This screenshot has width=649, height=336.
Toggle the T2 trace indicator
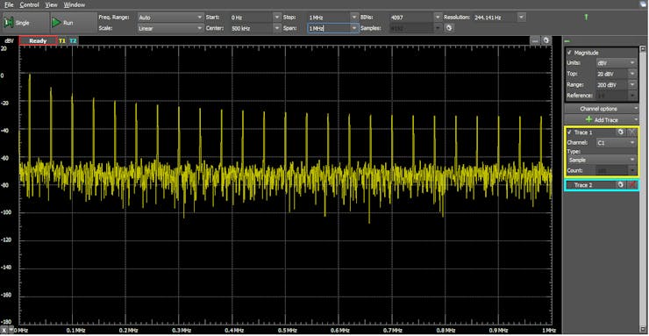73,41
